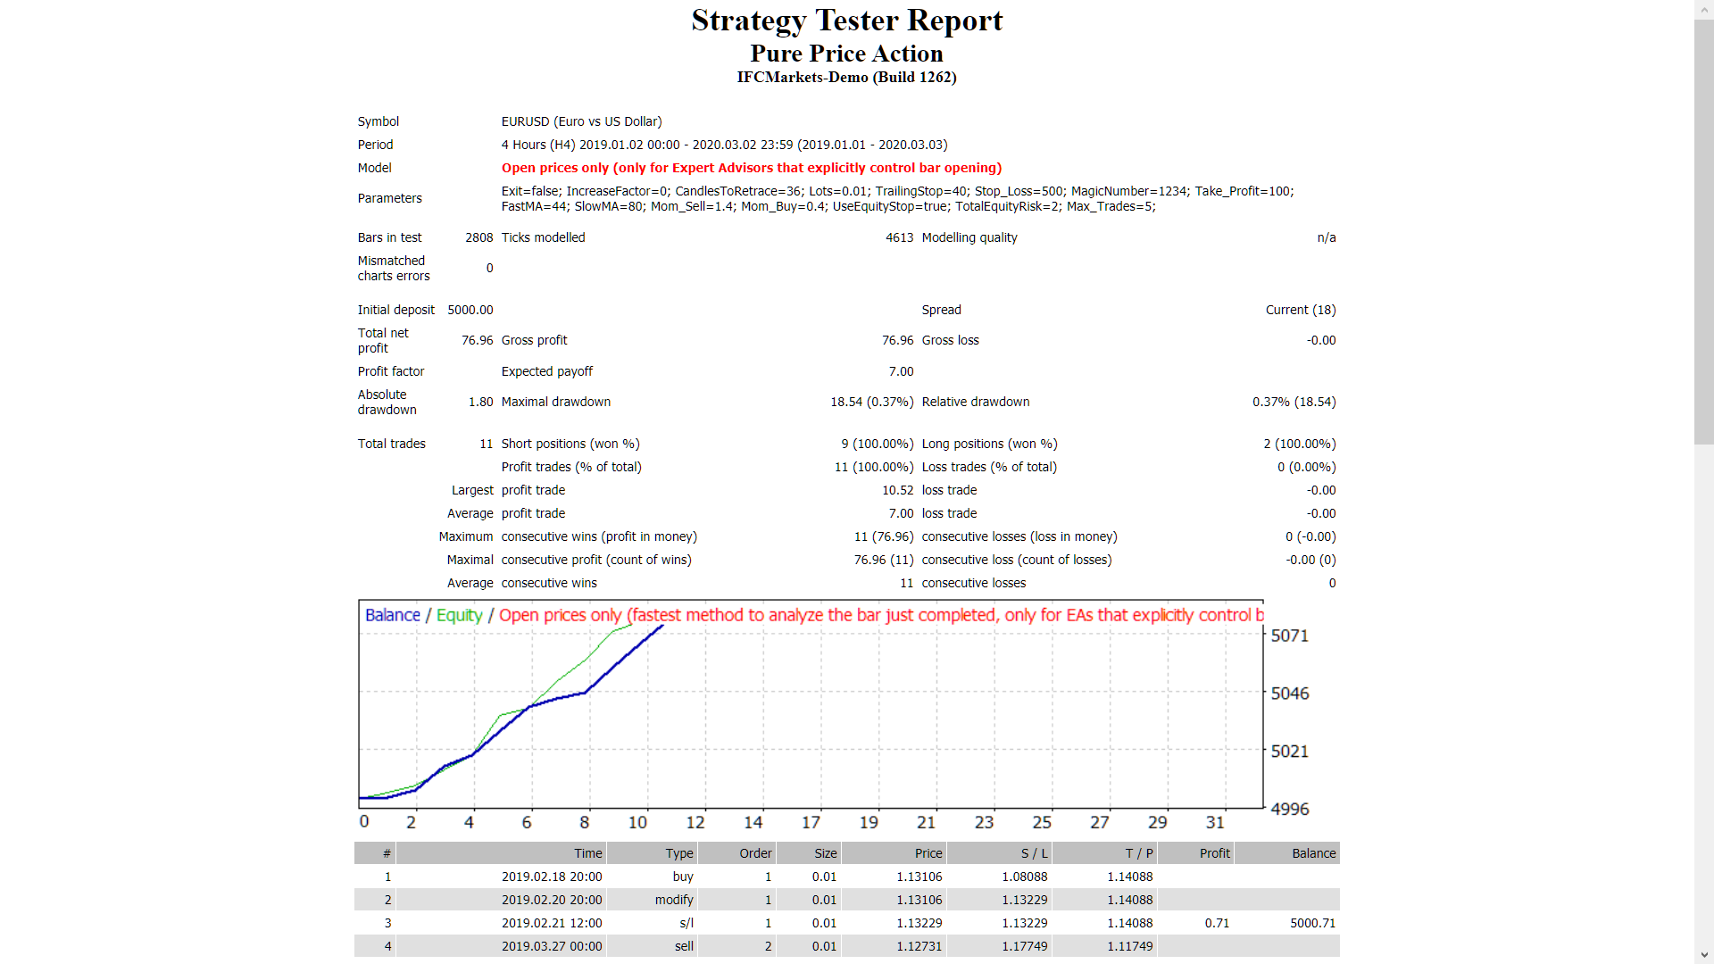Click the red Open prices only model text
This screenshot has height=964, width=1714.
coord(752,168)
